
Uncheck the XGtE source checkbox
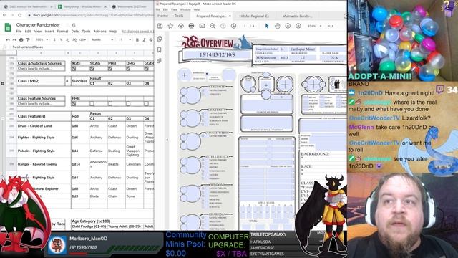point(74,69)
